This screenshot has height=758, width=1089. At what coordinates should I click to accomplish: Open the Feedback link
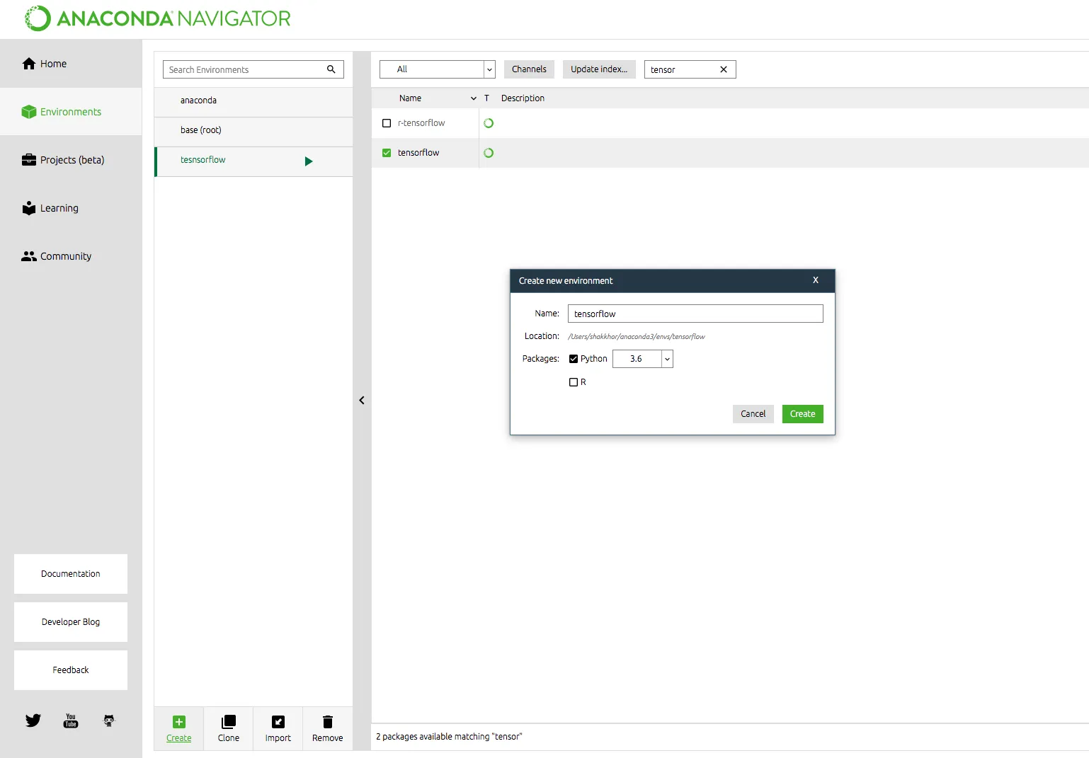coord(71,670)
